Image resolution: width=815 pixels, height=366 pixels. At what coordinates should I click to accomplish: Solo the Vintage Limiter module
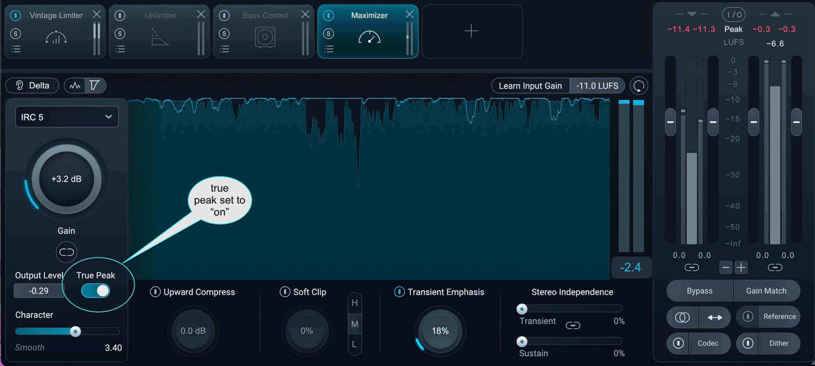(x=15, y=34)
